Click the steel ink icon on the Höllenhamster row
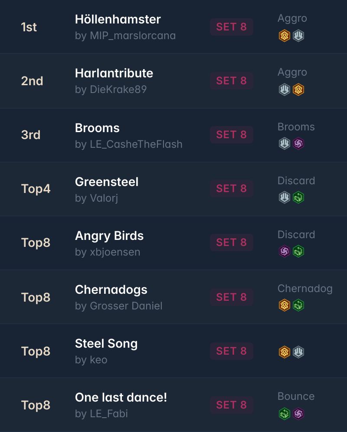The height and width of the screenshot is (432, 347). click(298, 36)
